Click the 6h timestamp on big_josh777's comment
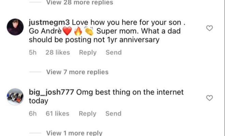225x136 pixels. pos(33,114)
